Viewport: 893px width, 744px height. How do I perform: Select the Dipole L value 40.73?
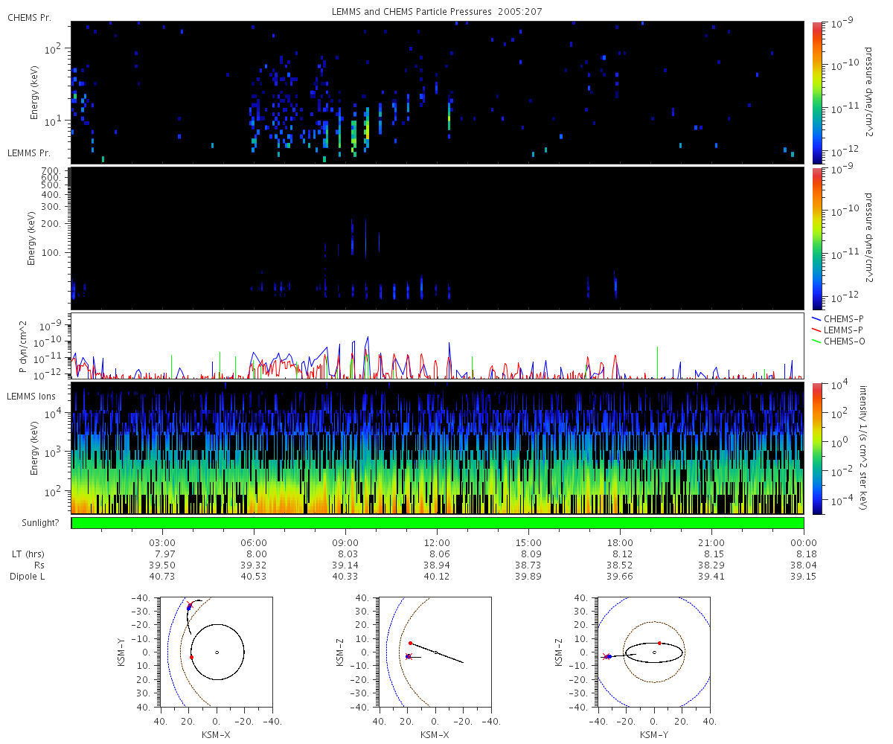[x=162, y=577]
